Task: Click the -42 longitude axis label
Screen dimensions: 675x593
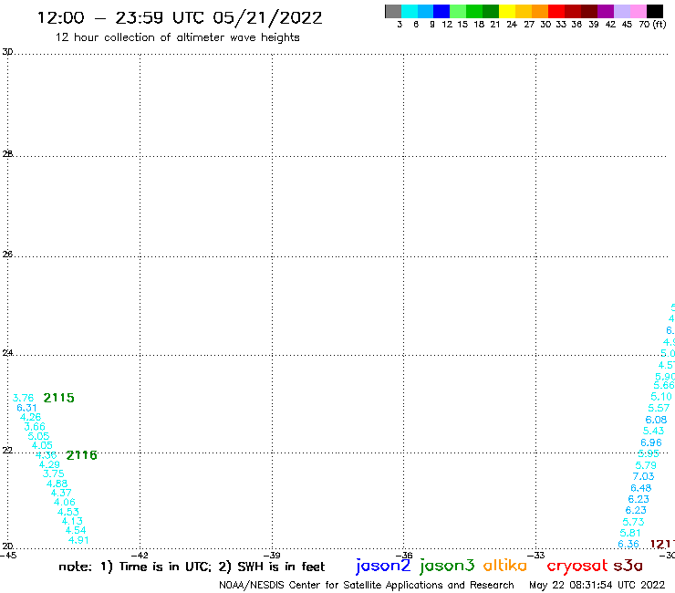Action: [x=140, y=556]
